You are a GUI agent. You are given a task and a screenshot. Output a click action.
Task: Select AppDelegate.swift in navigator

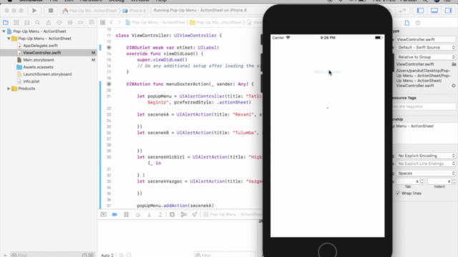40,46
